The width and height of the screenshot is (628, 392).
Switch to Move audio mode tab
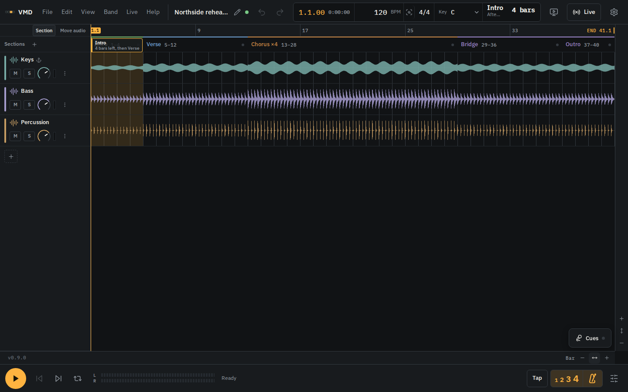[73, 30]
